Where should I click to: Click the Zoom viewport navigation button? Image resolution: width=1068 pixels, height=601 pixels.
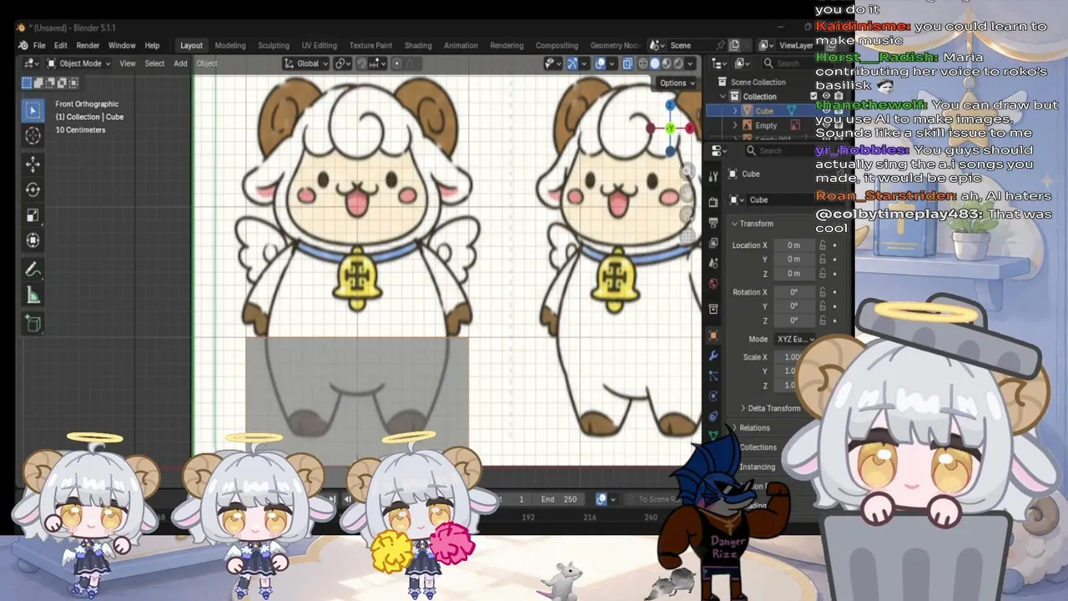(x=688, y=173)
